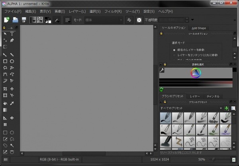Select the Move tool

point(12,89)
